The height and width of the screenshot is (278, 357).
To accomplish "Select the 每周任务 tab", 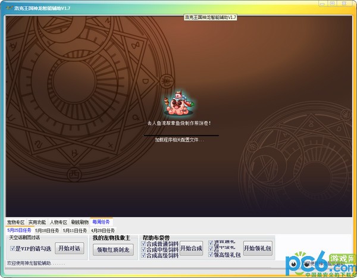I will (x=101, y=221).
